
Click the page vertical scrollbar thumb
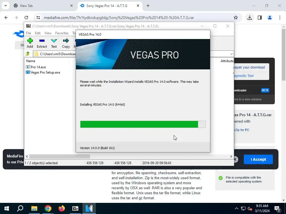[283, 55]
